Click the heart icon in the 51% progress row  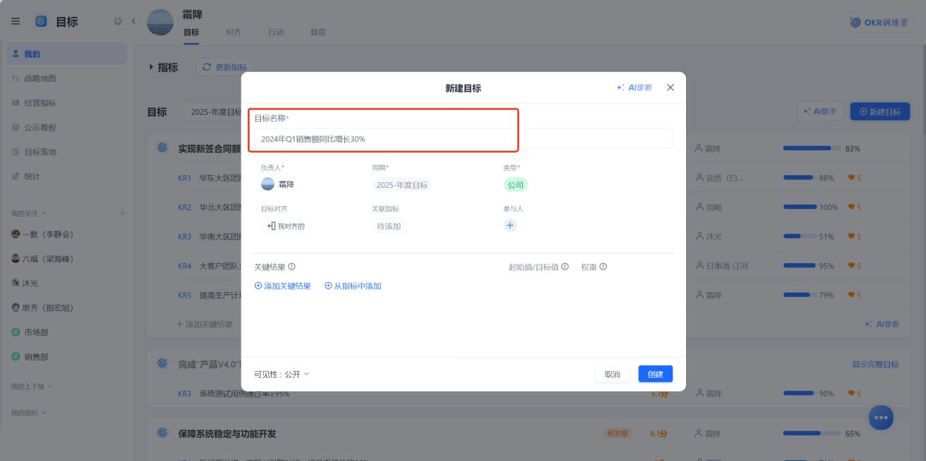click(851, 236)
